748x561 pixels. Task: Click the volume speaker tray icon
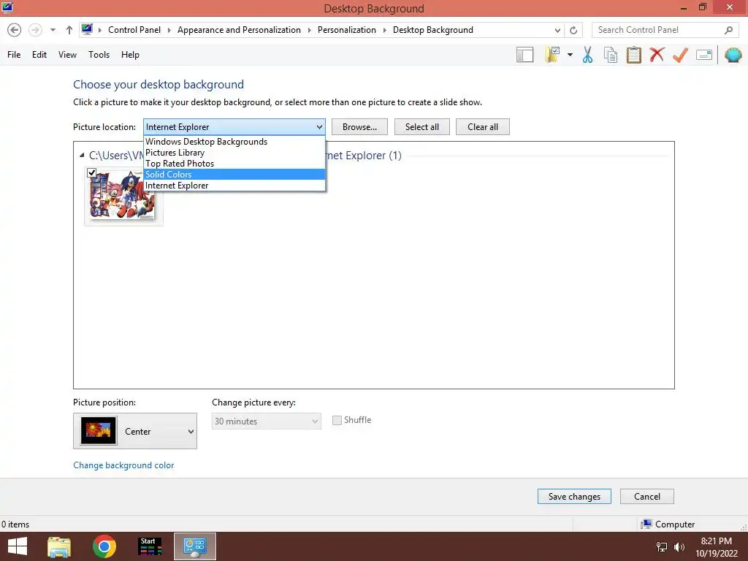click(x=679, y=547)
